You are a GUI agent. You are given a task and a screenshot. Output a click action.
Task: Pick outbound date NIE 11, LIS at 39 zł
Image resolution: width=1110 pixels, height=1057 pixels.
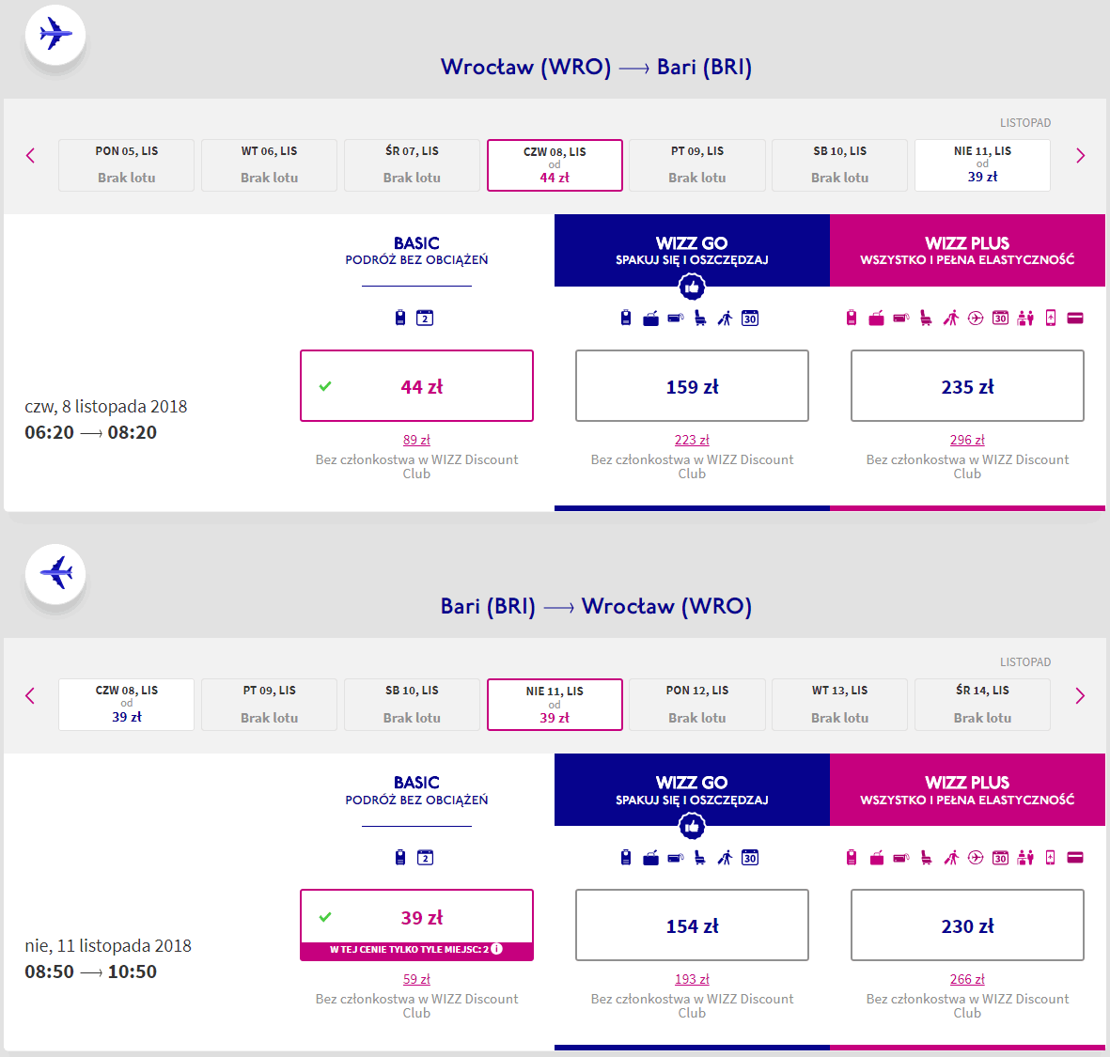(x=982, y=164)
